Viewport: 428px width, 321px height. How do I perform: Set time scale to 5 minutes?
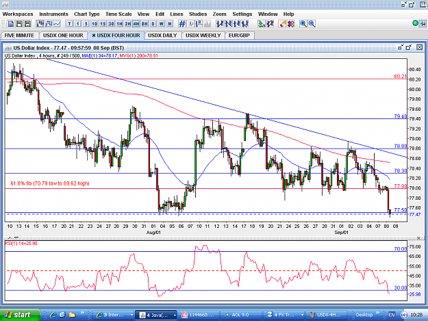click(86, 24)
